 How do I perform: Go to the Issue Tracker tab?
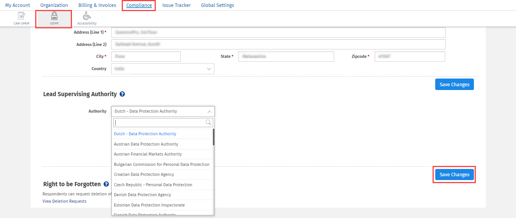point(176,5)
